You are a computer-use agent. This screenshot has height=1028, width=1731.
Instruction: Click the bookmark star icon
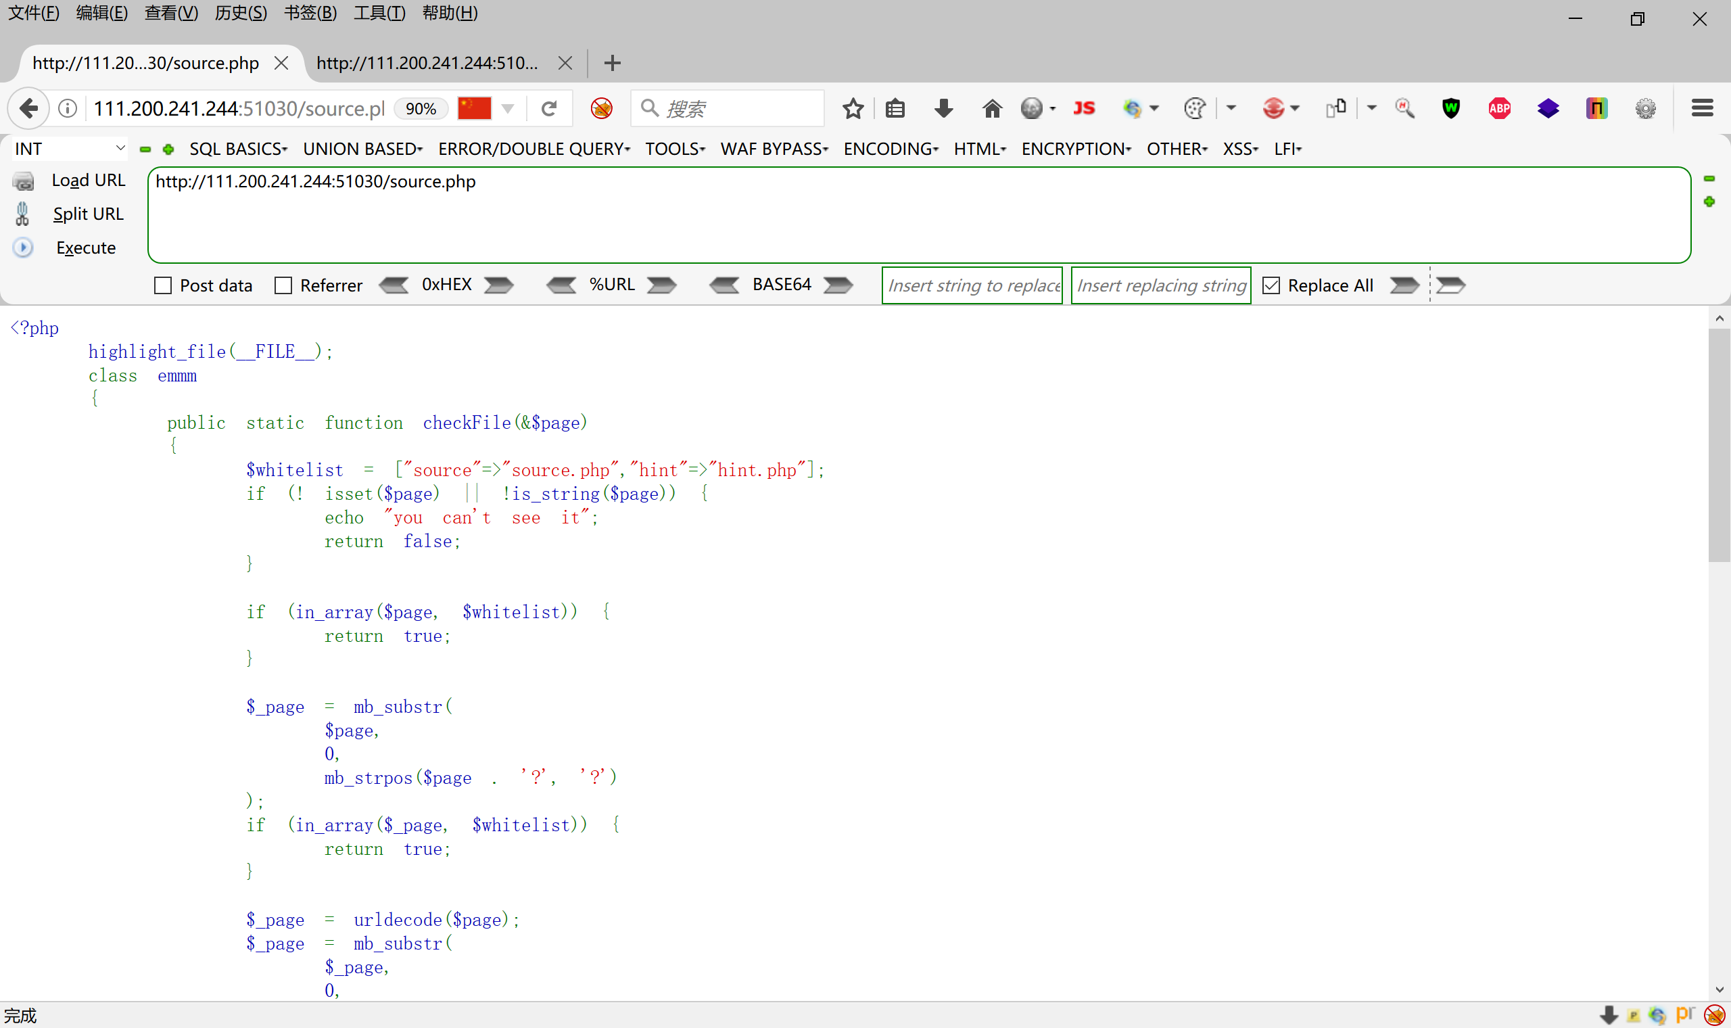[x=854, y=109]
